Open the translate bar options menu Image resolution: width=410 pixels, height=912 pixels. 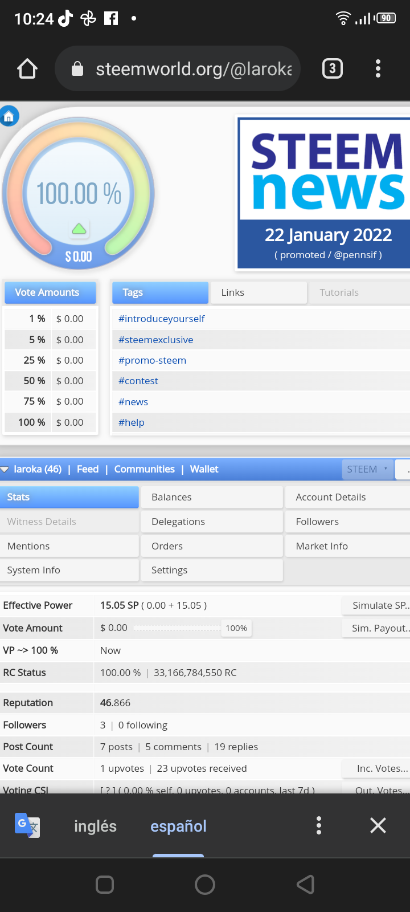pos(319,825)
